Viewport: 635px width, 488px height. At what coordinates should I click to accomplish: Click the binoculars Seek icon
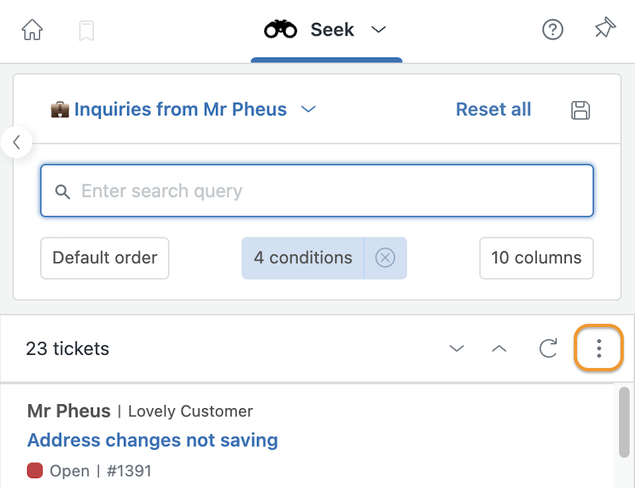click(x=280, y=30)
